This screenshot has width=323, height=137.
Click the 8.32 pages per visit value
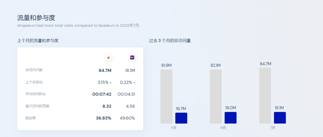pos(107,106)
